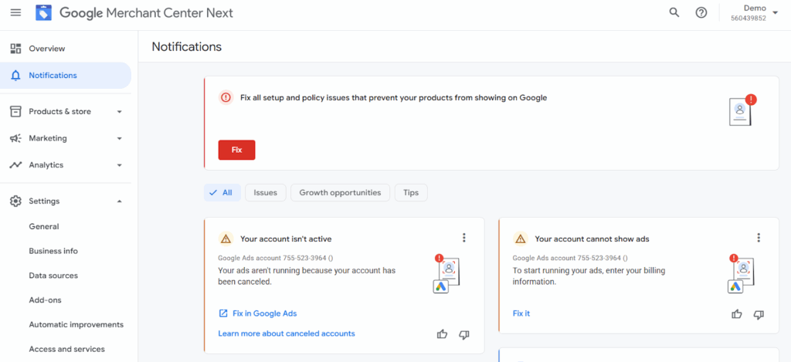Screen dimensions: 791x362
Task: Expand the Analytics section arrow
Action: [120, 165]
